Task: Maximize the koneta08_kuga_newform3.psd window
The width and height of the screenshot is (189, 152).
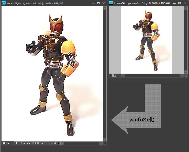Action: pos(98,3)
